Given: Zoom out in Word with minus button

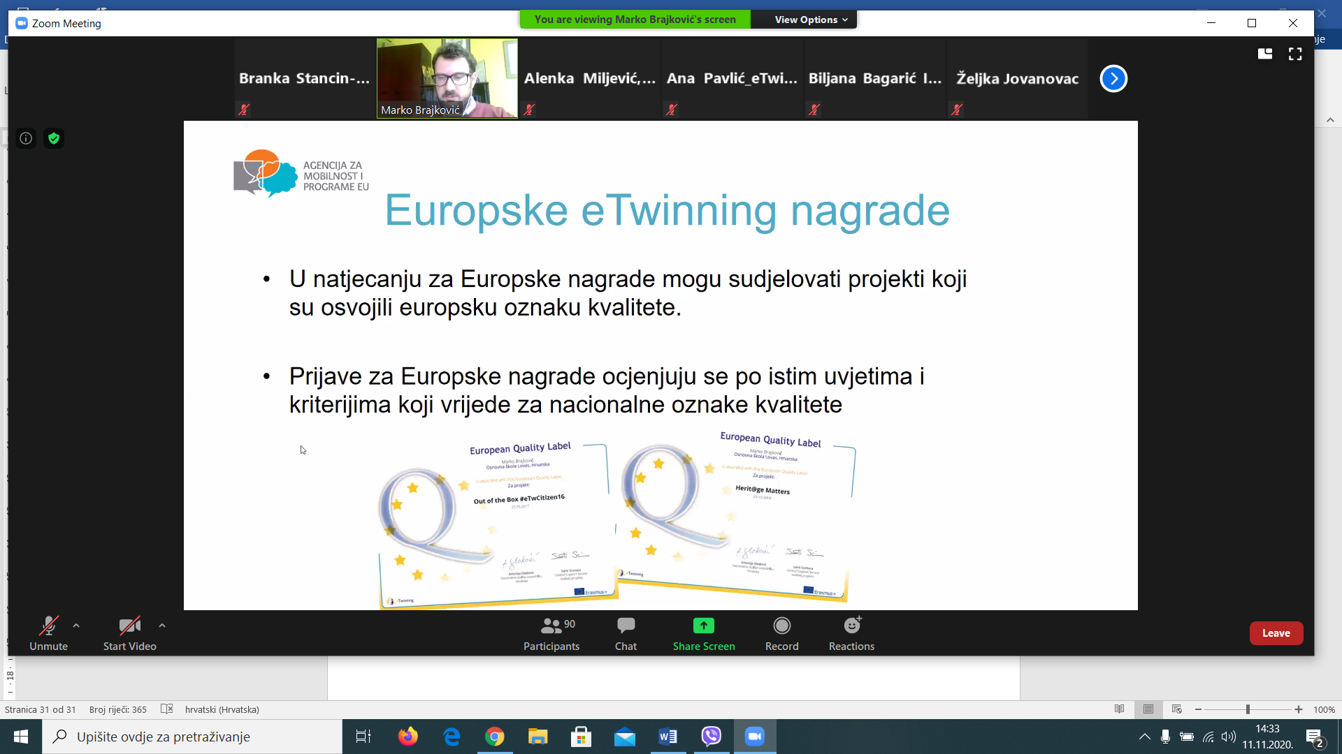Looking at the screenshot, I should [x=1198, y=709].
